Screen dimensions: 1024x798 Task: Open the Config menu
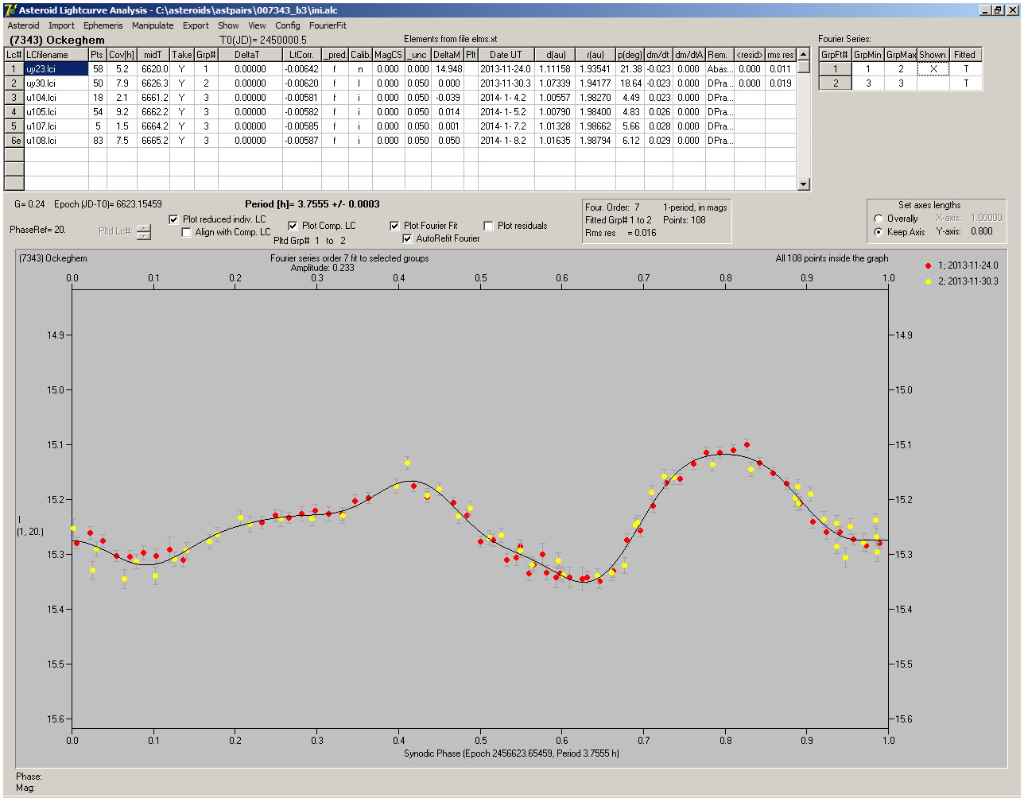click(288, 25)
